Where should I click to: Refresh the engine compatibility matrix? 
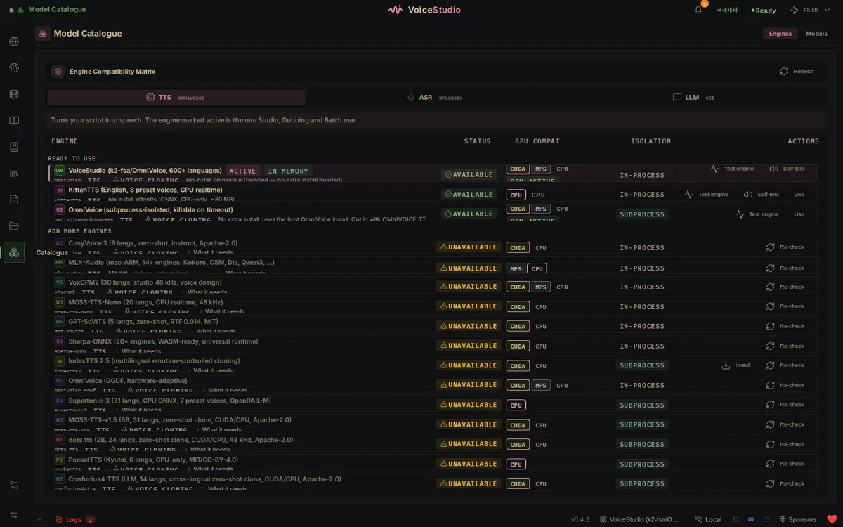tap(797, 72)
